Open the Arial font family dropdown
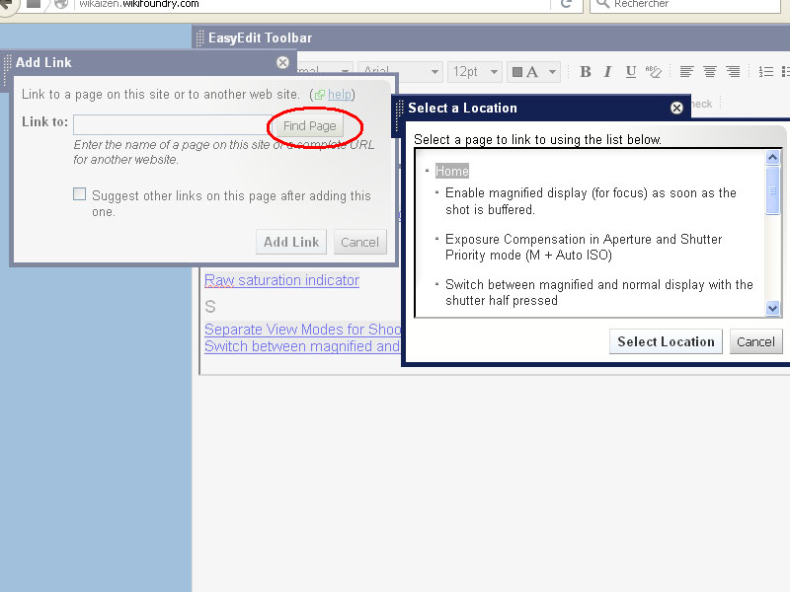The image size is (790, 592). click(x=400, y=72)
